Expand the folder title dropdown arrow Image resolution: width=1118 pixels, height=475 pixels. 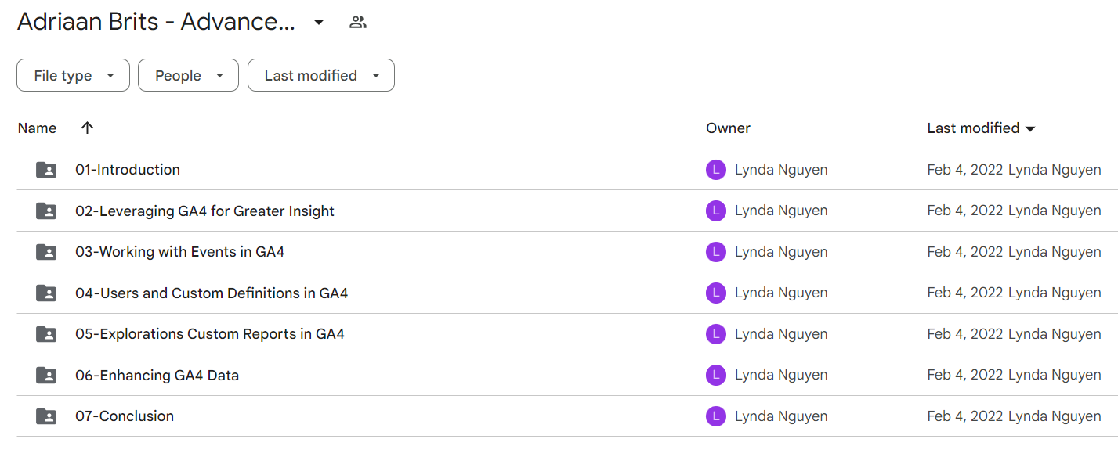coord(319,22)
